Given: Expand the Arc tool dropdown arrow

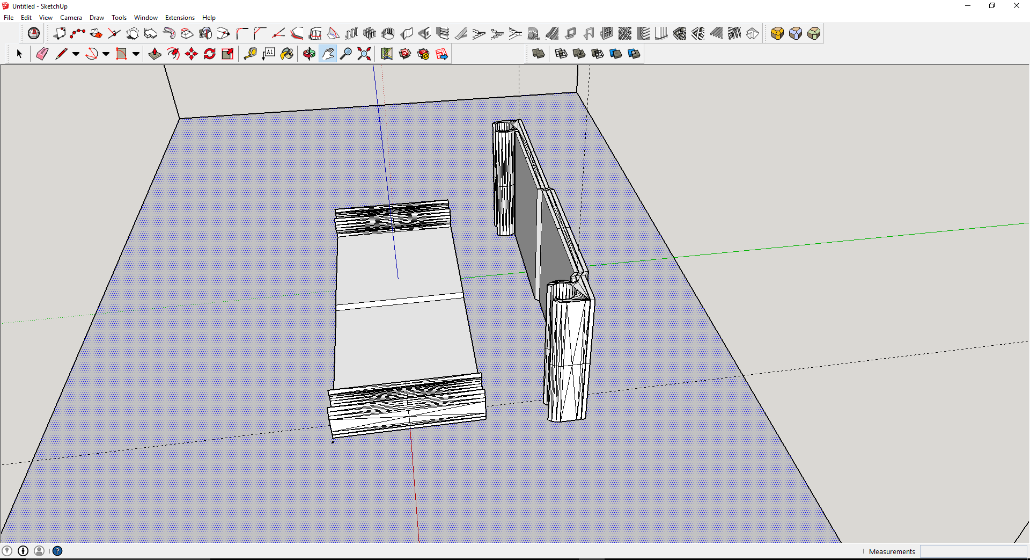Looking at the screenshot, I should point(106,54).
